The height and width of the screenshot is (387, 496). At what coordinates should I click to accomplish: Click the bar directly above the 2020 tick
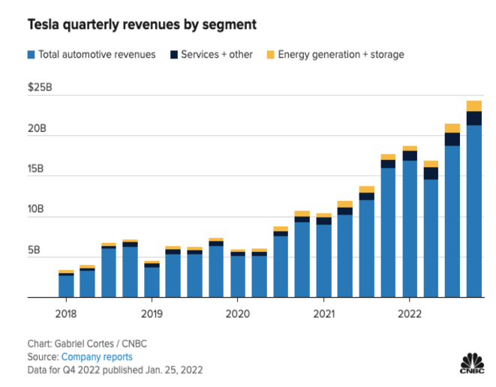point(238,274)
